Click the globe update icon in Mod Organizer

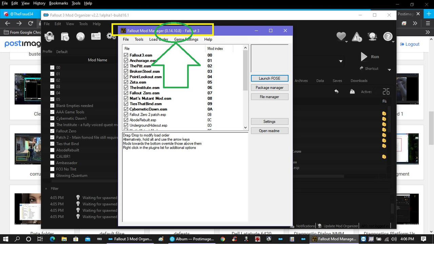click(x=372, y=37)
